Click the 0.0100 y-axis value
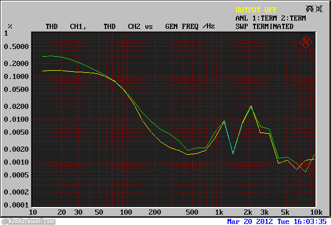331x225 pixels. [x=16, y=119]
